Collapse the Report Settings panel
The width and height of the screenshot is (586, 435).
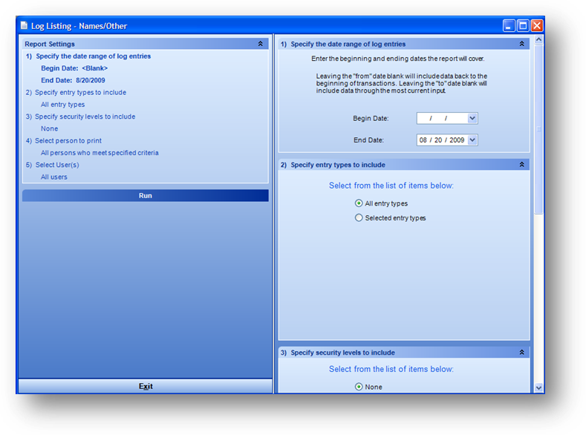[x=261, y=44]
